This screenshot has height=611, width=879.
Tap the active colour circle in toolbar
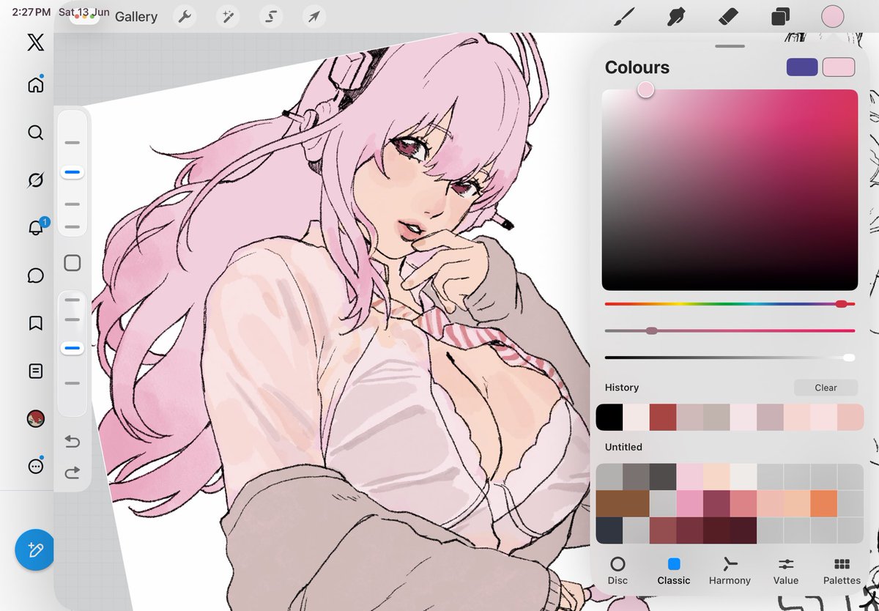pyautogui.click(x=832, y=17)
